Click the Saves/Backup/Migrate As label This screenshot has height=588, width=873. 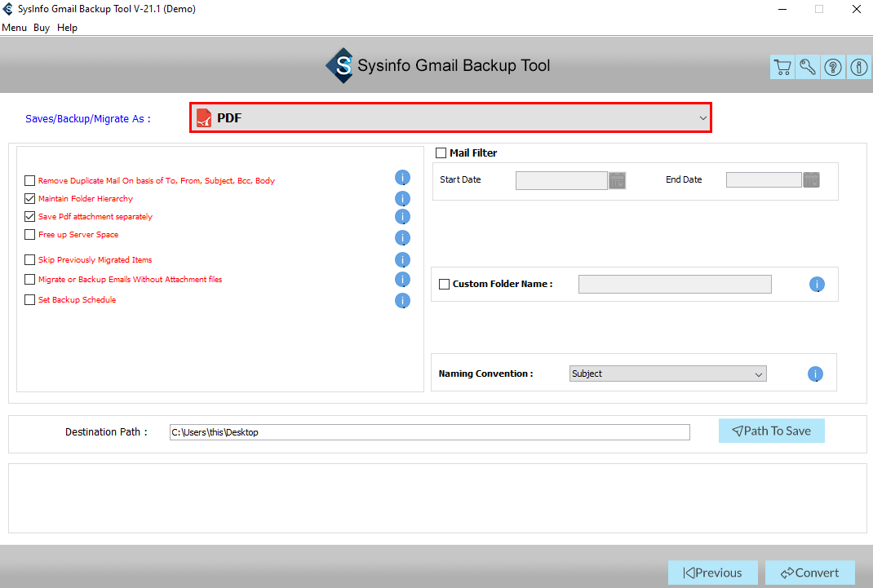[x=88, y=118]
